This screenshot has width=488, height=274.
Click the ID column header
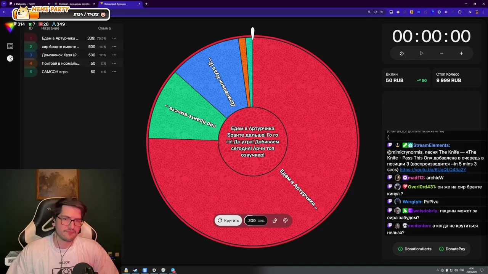click(x=31, y=28)
